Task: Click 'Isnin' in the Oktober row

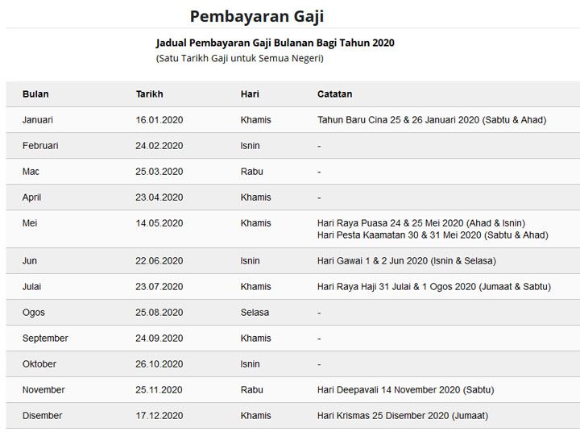Action: (x=250, y=364)
